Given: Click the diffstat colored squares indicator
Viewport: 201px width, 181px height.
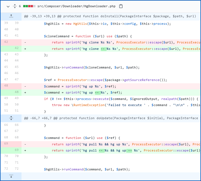Looking at the screenshot, I should coord(29,6).
